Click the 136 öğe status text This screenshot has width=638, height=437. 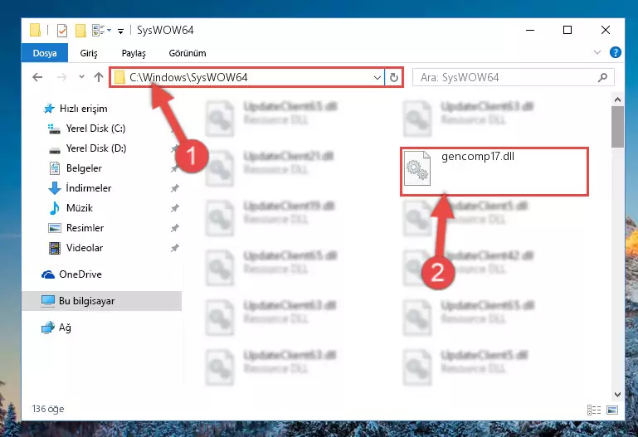pos(48,409)
